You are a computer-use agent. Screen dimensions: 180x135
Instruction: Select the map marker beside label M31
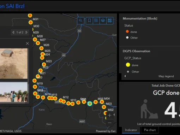31,22
